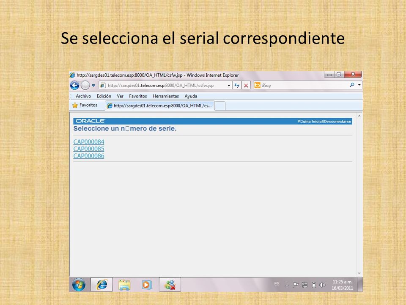Restore down the Internet Explorer window
Screen dimensions: 406x305
pos(339,75)
